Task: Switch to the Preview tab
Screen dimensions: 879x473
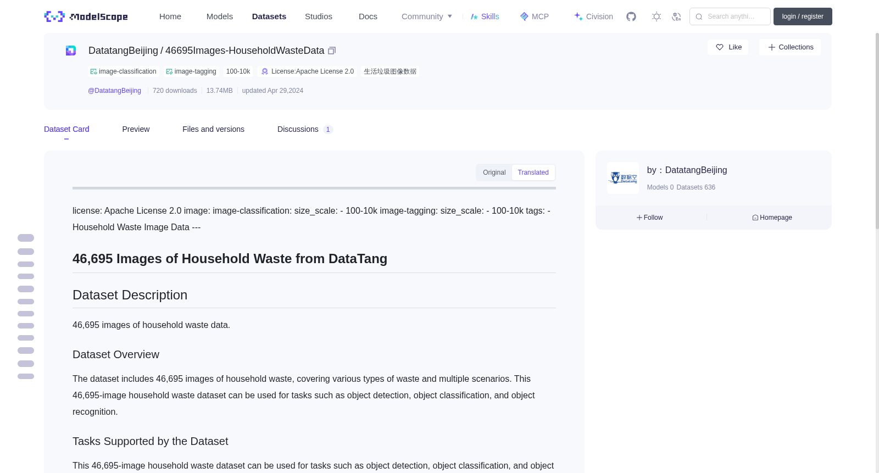Action: [x=136, y=129]
